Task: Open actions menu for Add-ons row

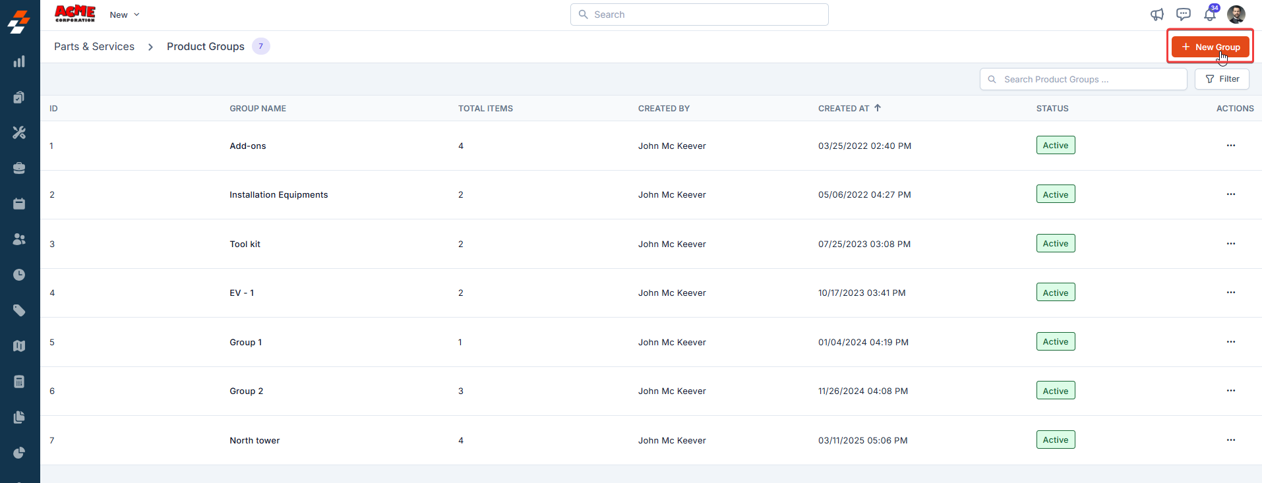Action: tap(1230, 146)
